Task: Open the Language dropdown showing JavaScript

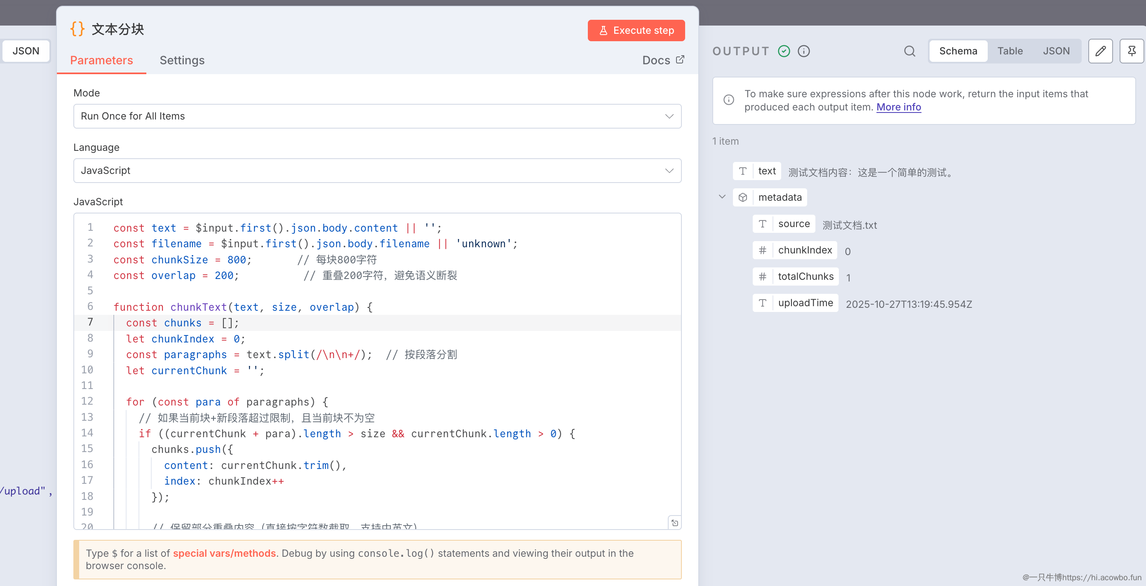Action: [377, 171]
